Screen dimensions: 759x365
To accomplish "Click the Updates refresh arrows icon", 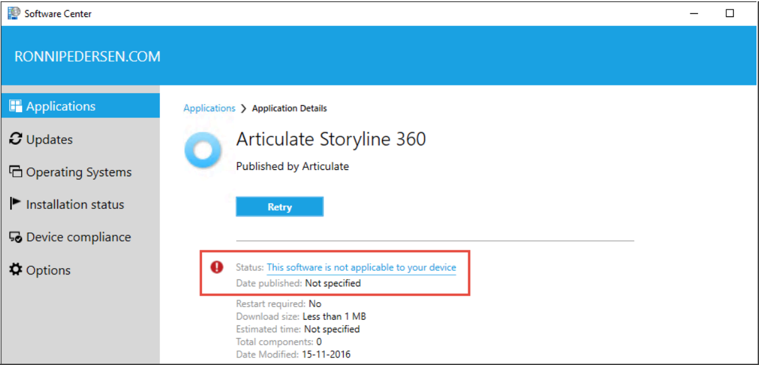I will click(16, 139).
